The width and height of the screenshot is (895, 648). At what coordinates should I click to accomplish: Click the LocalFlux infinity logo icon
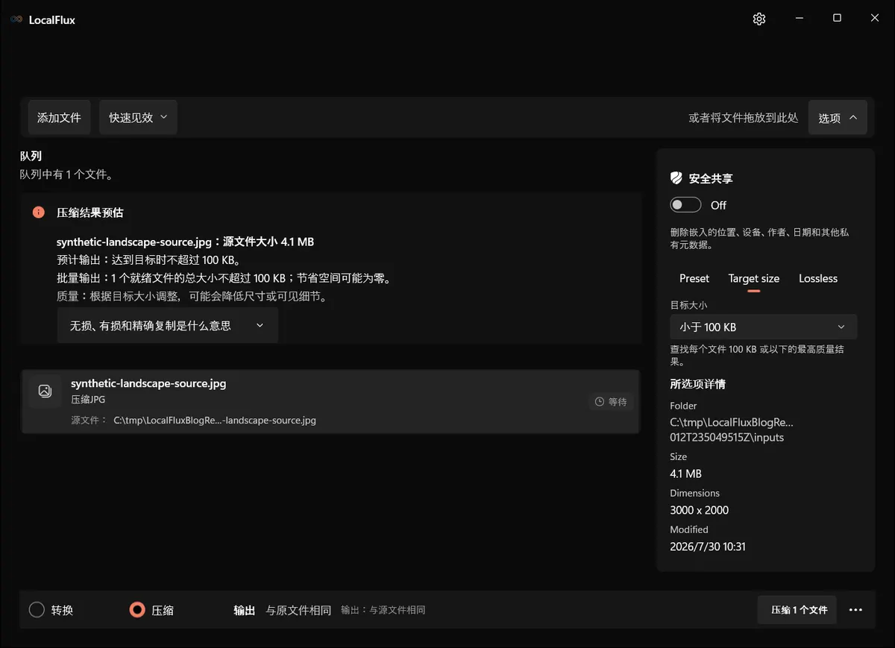pyautogui.click(x=16, y=20)
